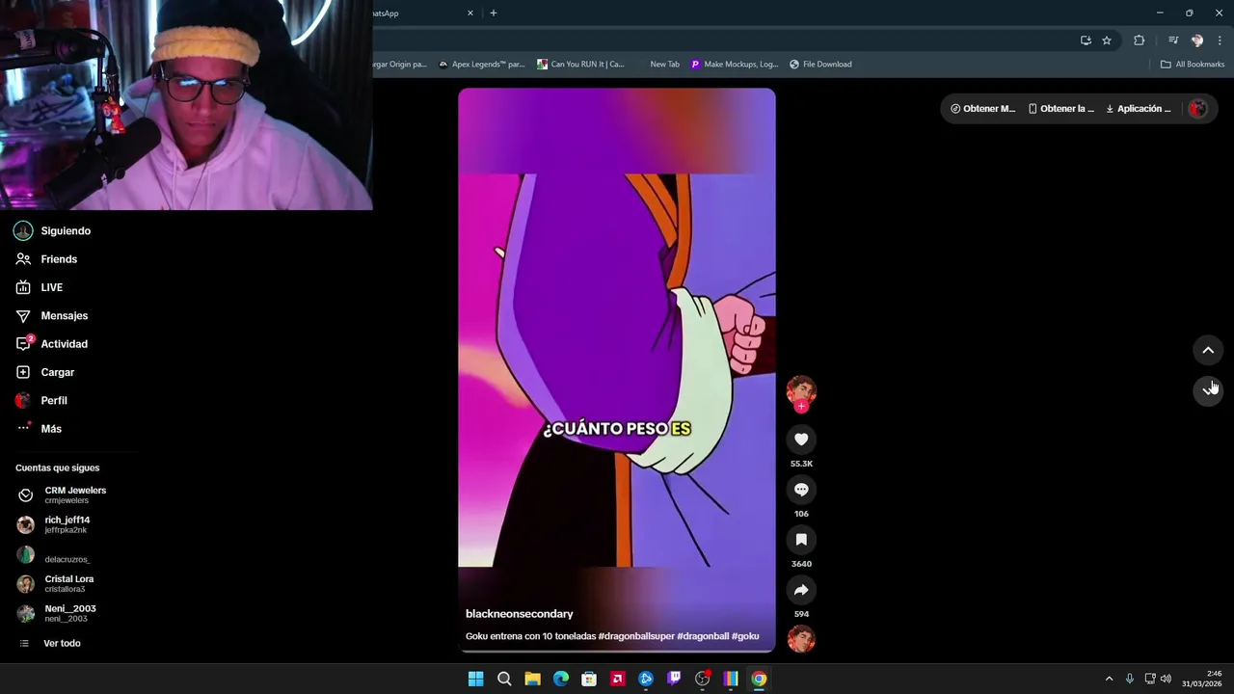Like the video with heart icon
The width and height of the screenshot is (1234, 694).
(801, 440)
